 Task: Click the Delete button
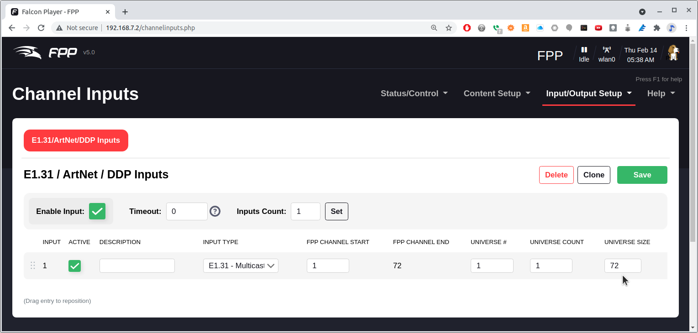point(556,175)
